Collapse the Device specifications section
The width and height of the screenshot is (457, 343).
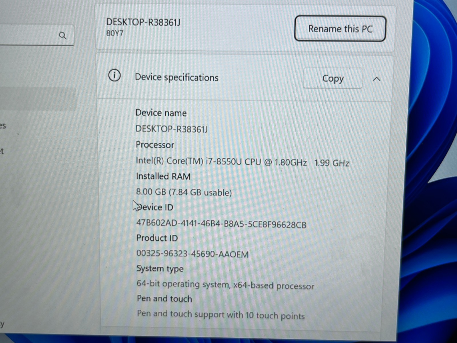pos(377,79)
